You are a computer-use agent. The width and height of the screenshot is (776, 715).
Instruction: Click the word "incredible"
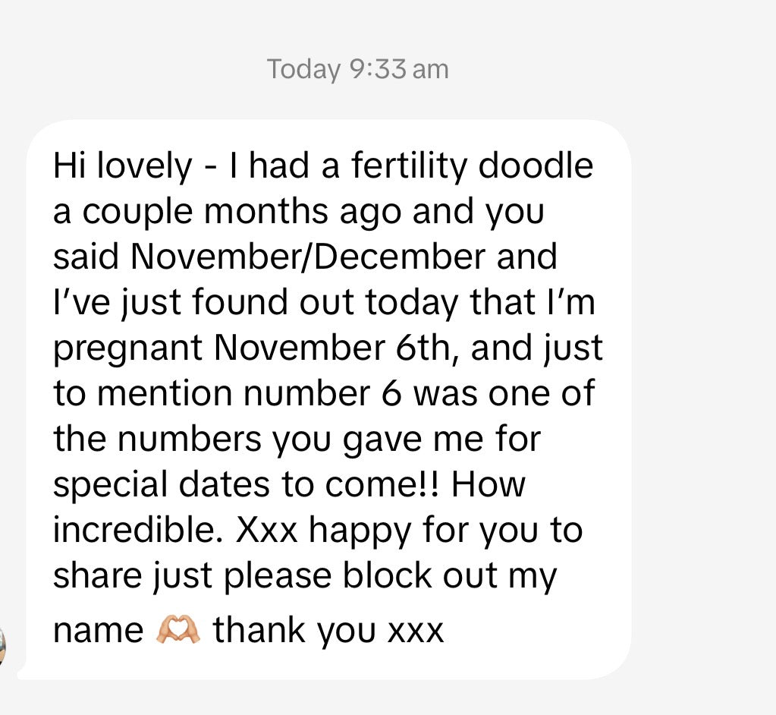pos(138,530)
